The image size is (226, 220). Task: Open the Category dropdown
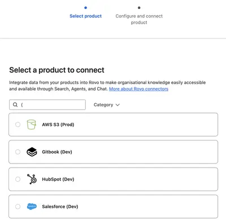(107, 105)
